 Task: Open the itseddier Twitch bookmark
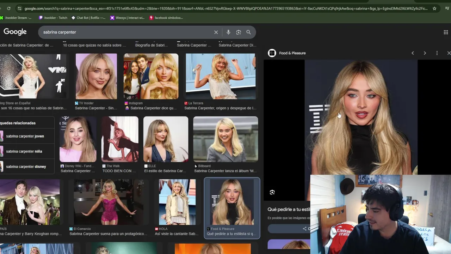pyautogui.click(x=53, y=18)
